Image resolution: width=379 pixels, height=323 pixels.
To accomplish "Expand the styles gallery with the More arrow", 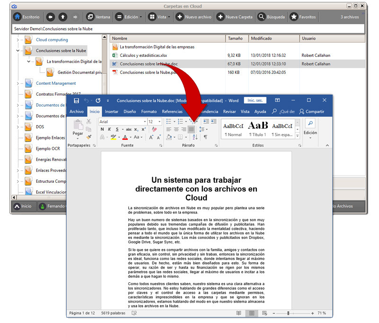I will (298, 136).
